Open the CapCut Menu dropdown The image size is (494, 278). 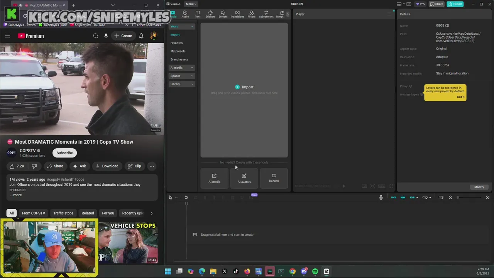(x=191, y=4)
